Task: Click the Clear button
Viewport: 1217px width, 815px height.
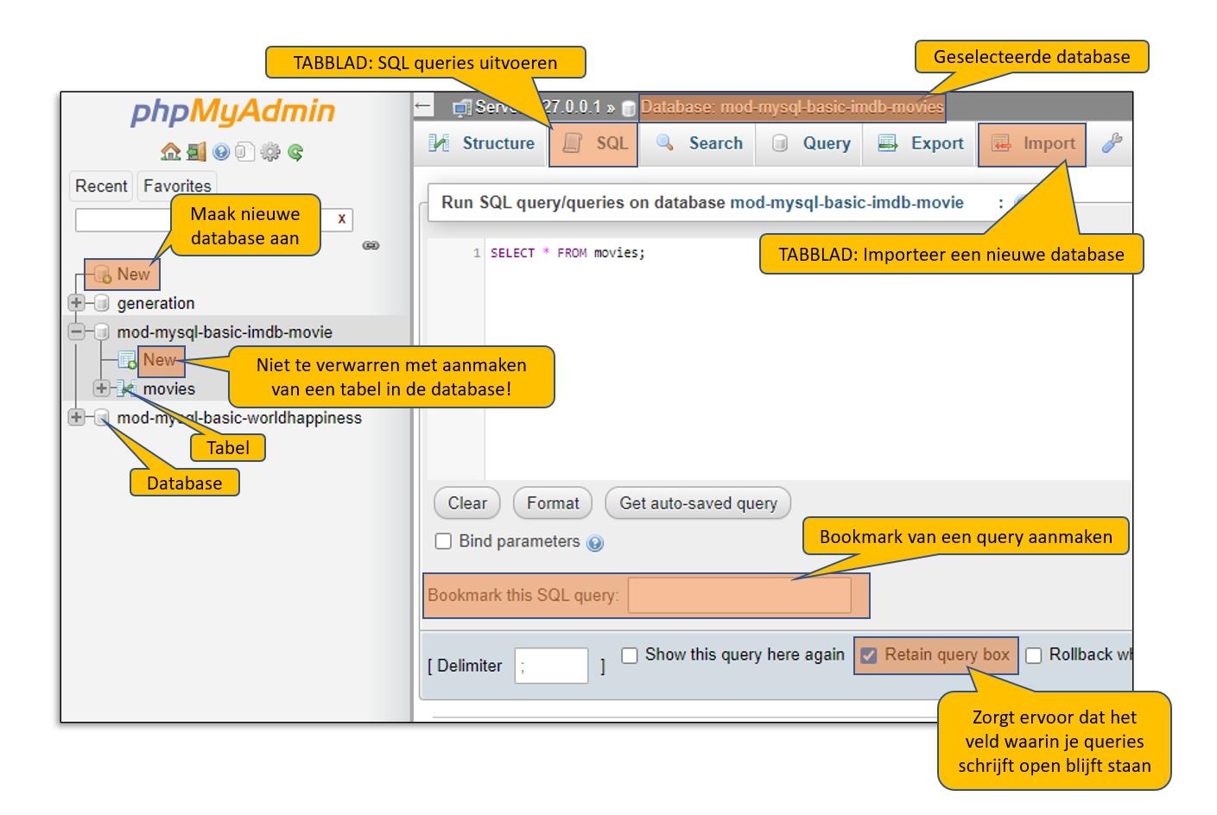Action: (x=467, y=503)
